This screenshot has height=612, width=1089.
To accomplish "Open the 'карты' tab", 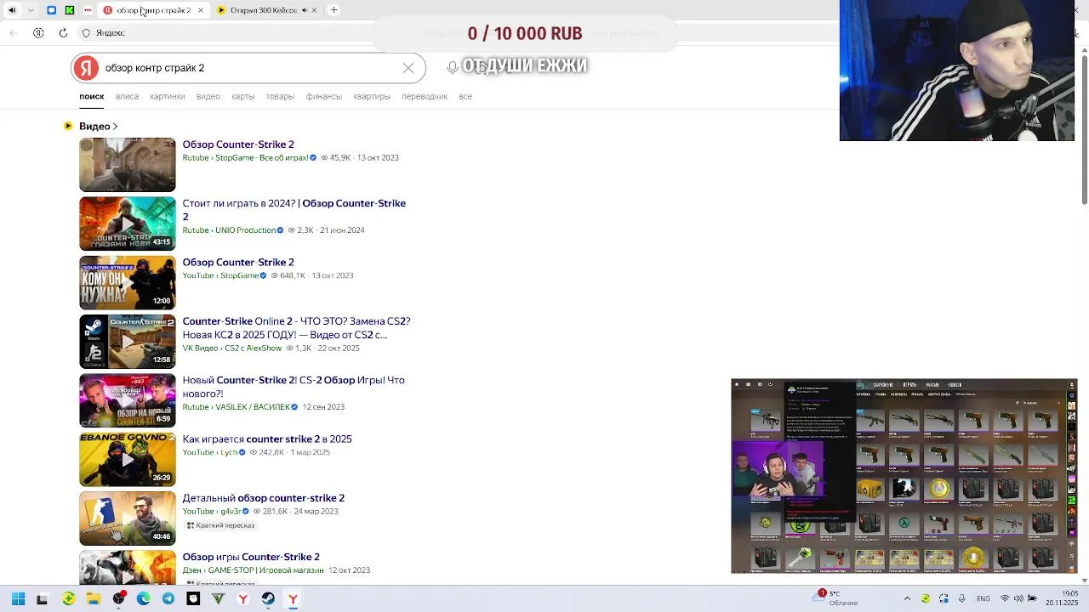I will 243,96.
